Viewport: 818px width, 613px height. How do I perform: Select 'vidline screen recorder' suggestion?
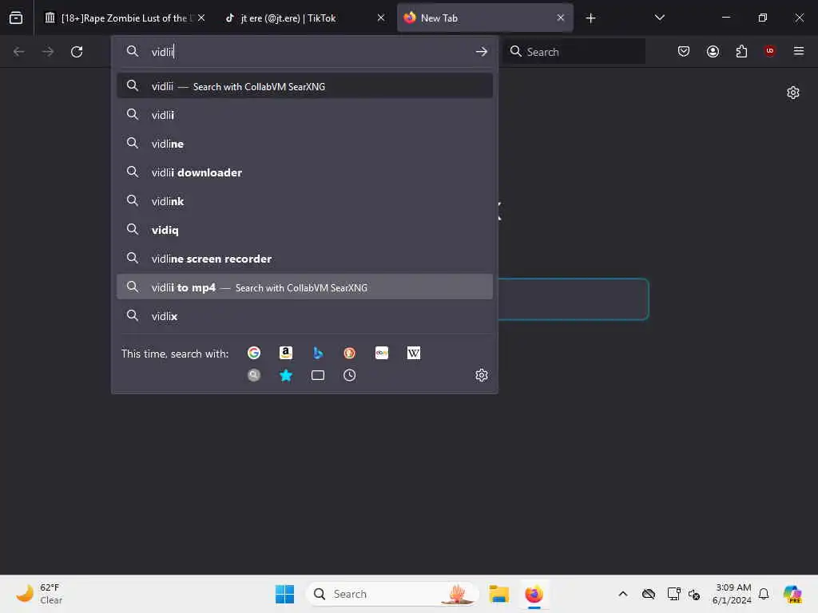[304, 258]
